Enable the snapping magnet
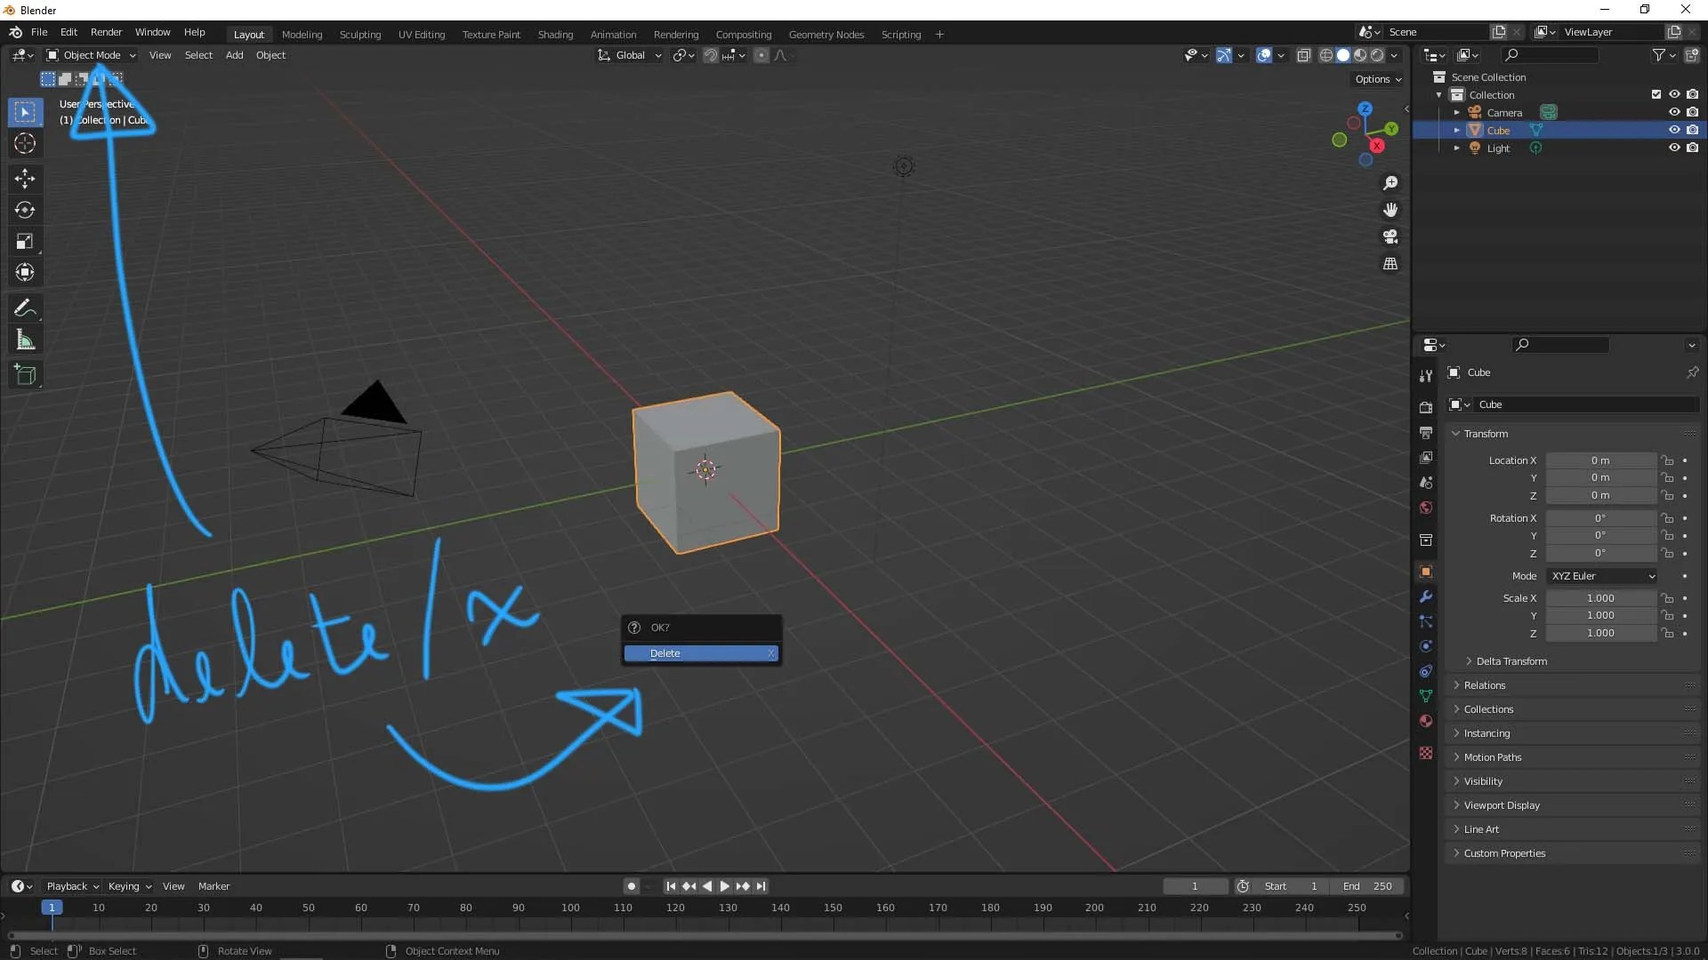The image size is (1708, 960). (x=711, y=54)
